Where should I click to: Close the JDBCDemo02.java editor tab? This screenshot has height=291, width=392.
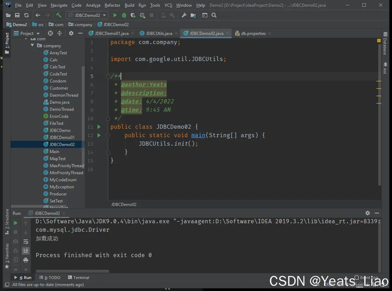[x=227, y=33]
